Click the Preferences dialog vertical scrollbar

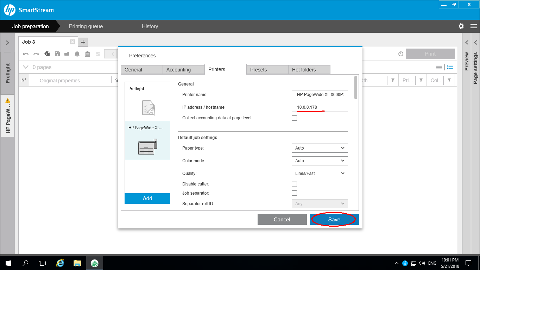tap(356, 88)
